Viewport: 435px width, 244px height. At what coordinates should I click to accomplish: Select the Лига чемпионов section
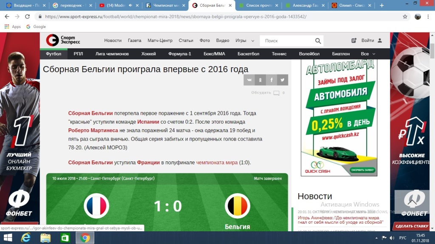click(x=112, y=54)
